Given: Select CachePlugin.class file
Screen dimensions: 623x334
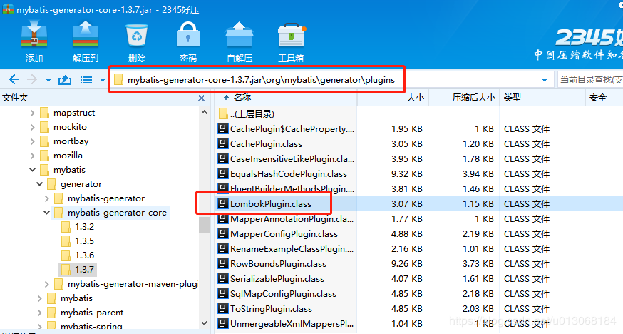Looking at the screenshot, I should tap(260, 144).
